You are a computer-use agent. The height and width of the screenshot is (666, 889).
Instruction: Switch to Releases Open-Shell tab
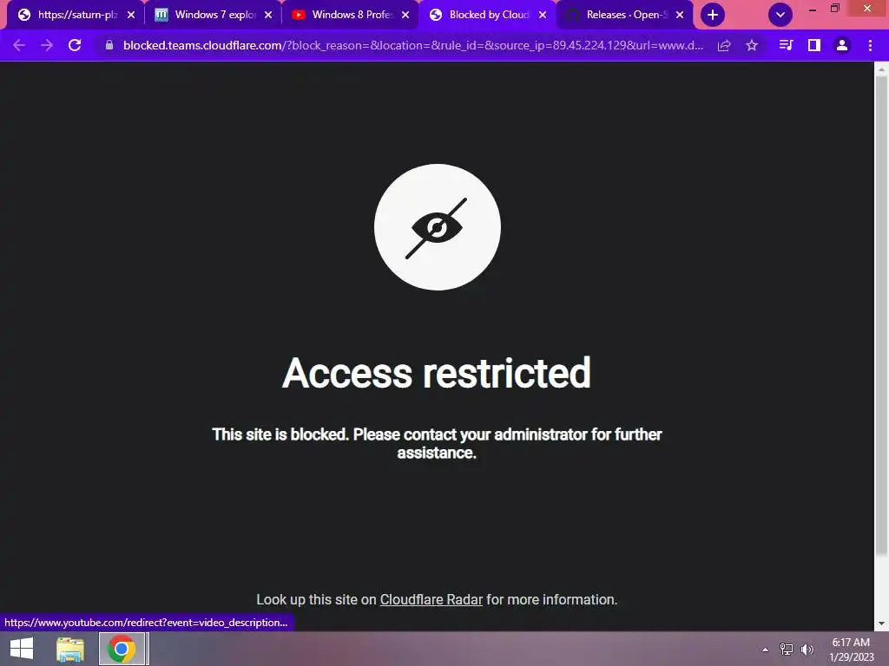pyautogui.click(x=618, y=15)
